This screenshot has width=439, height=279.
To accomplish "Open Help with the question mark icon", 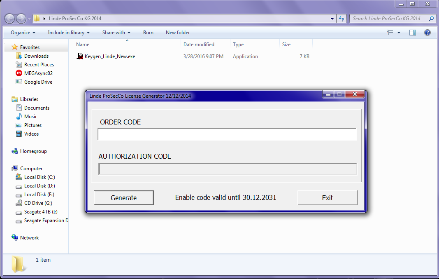I will click(x=427, y=33).
